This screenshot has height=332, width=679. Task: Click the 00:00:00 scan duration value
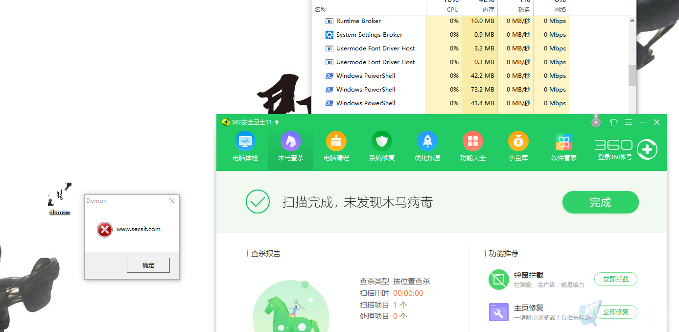(408, 293)
